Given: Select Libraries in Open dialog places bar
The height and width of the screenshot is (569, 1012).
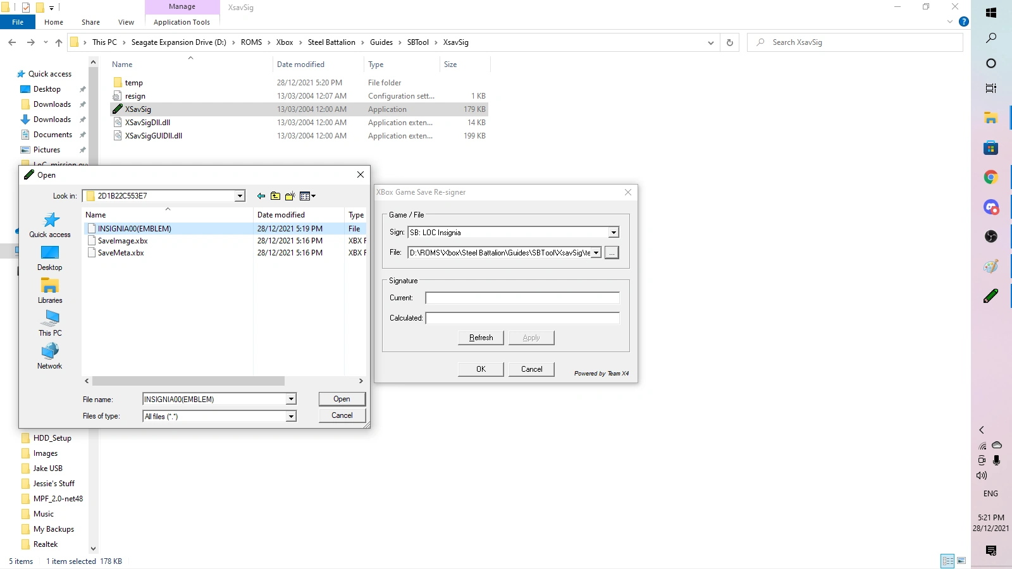Looking at the screenshot, I should click(x=50, y=291).
